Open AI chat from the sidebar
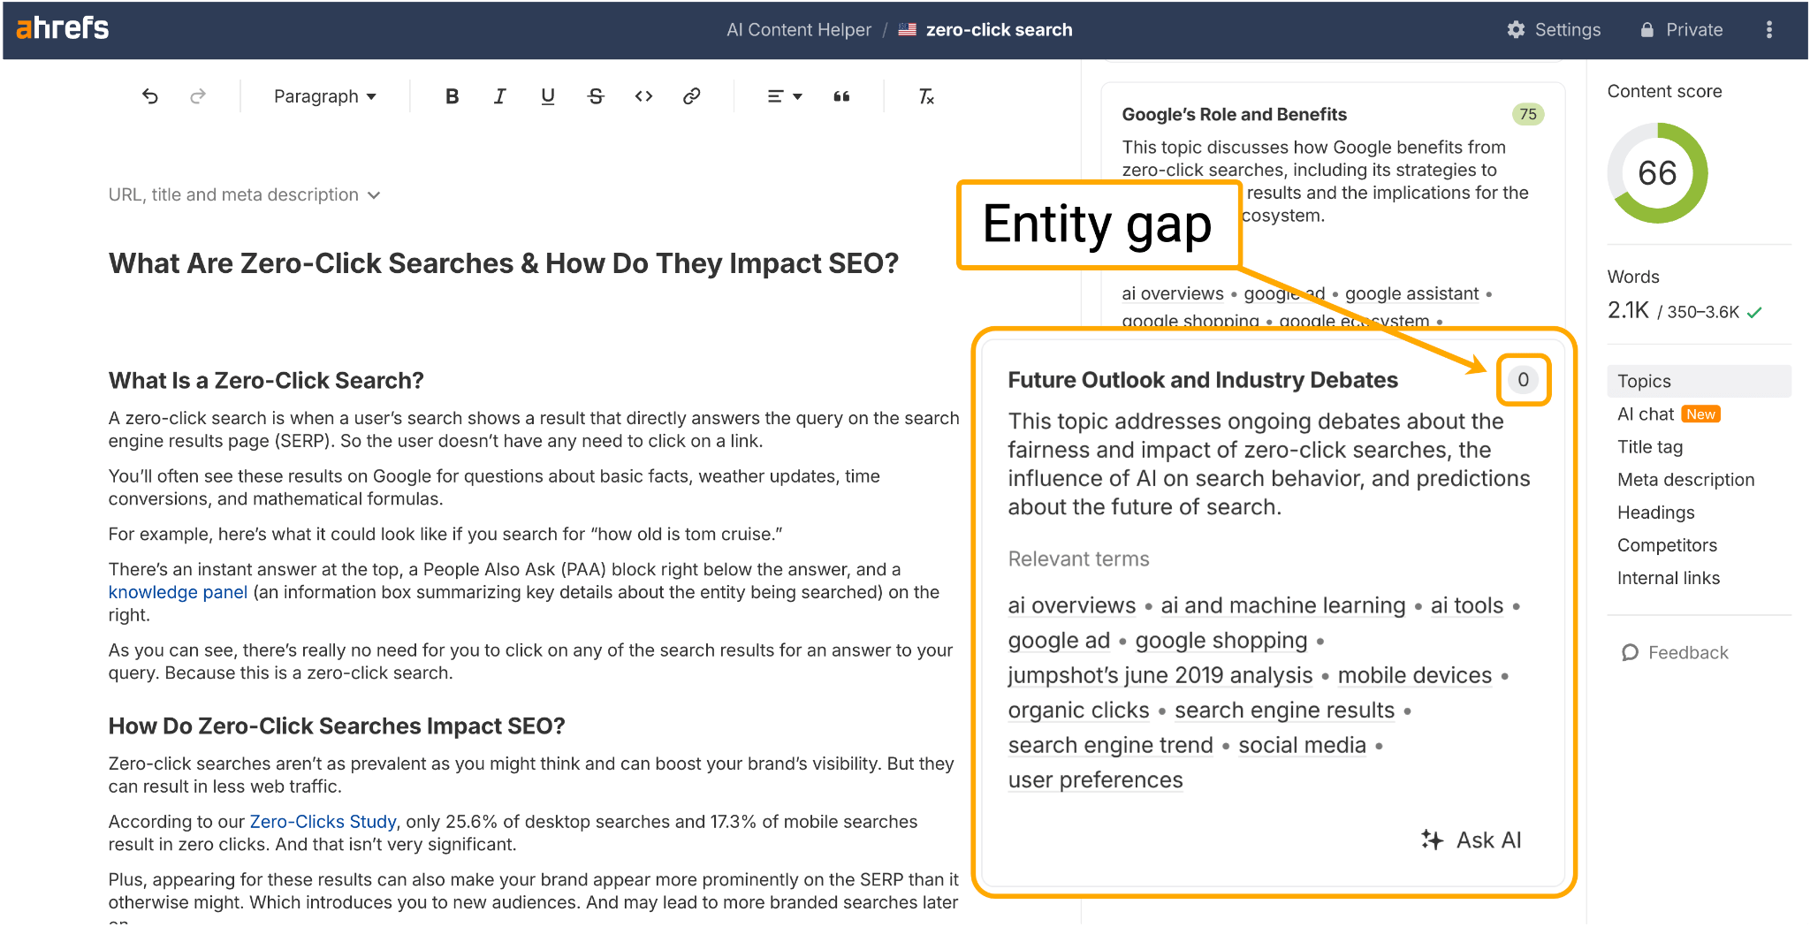This screenshot has height=927, width=1810. [1645, 414]
